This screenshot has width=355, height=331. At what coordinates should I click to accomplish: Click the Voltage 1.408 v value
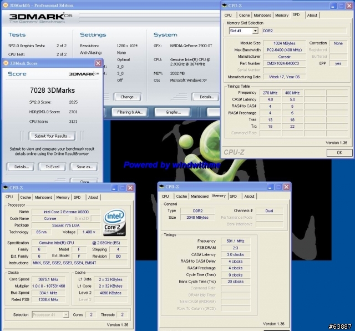(x=89, y=232)
